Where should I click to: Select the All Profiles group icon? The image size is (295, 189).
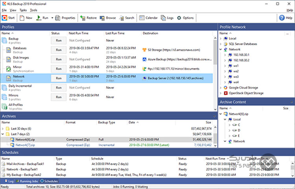coord(4,107)
